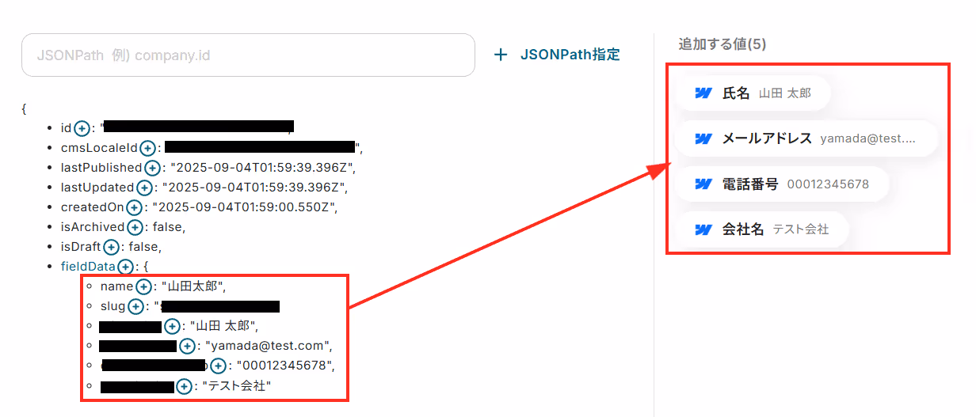Add cmsLocaleId with its plus icon
Image resolution: width=976 pixels, height=417 pixels.
pyautogui.click(x=148, y=148)
